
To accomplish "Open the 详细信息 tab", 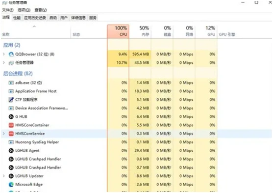I will click(78, 18).
